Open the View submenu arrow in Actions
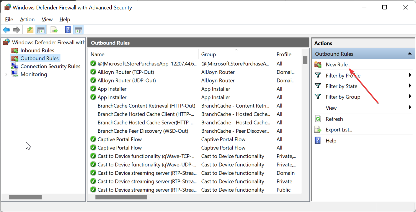This screenshot has width=416, height=212. pos(410,108)
